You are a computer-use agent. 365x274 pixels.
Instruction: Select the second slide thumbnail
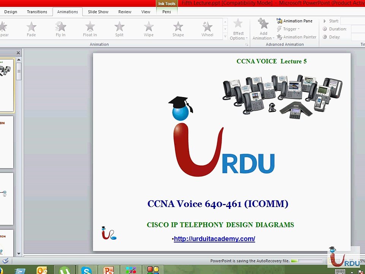pyautogui.click(x=6, y=142)
